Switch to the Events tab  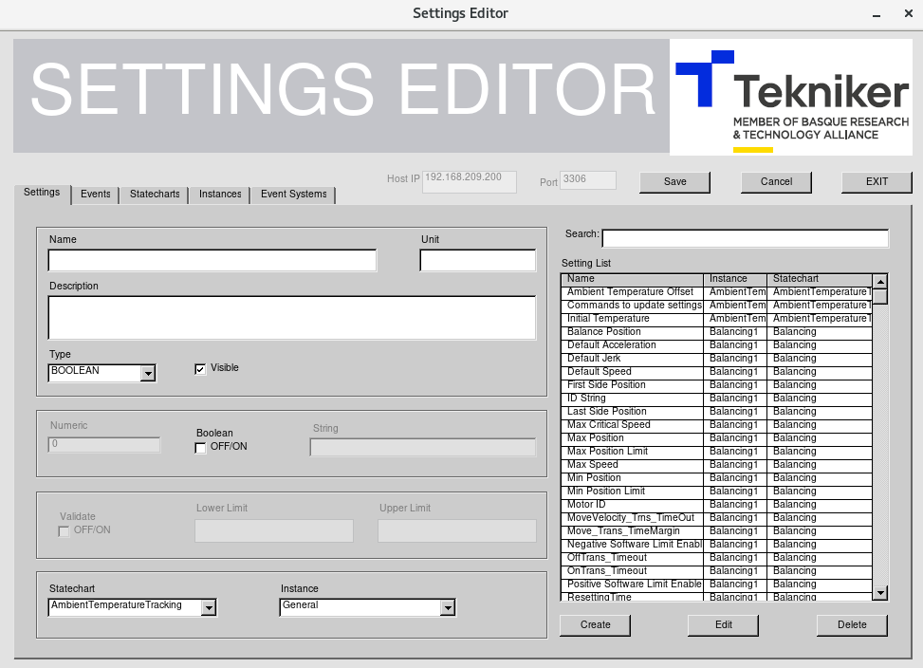pyautogui.click(x=96, y=195)
